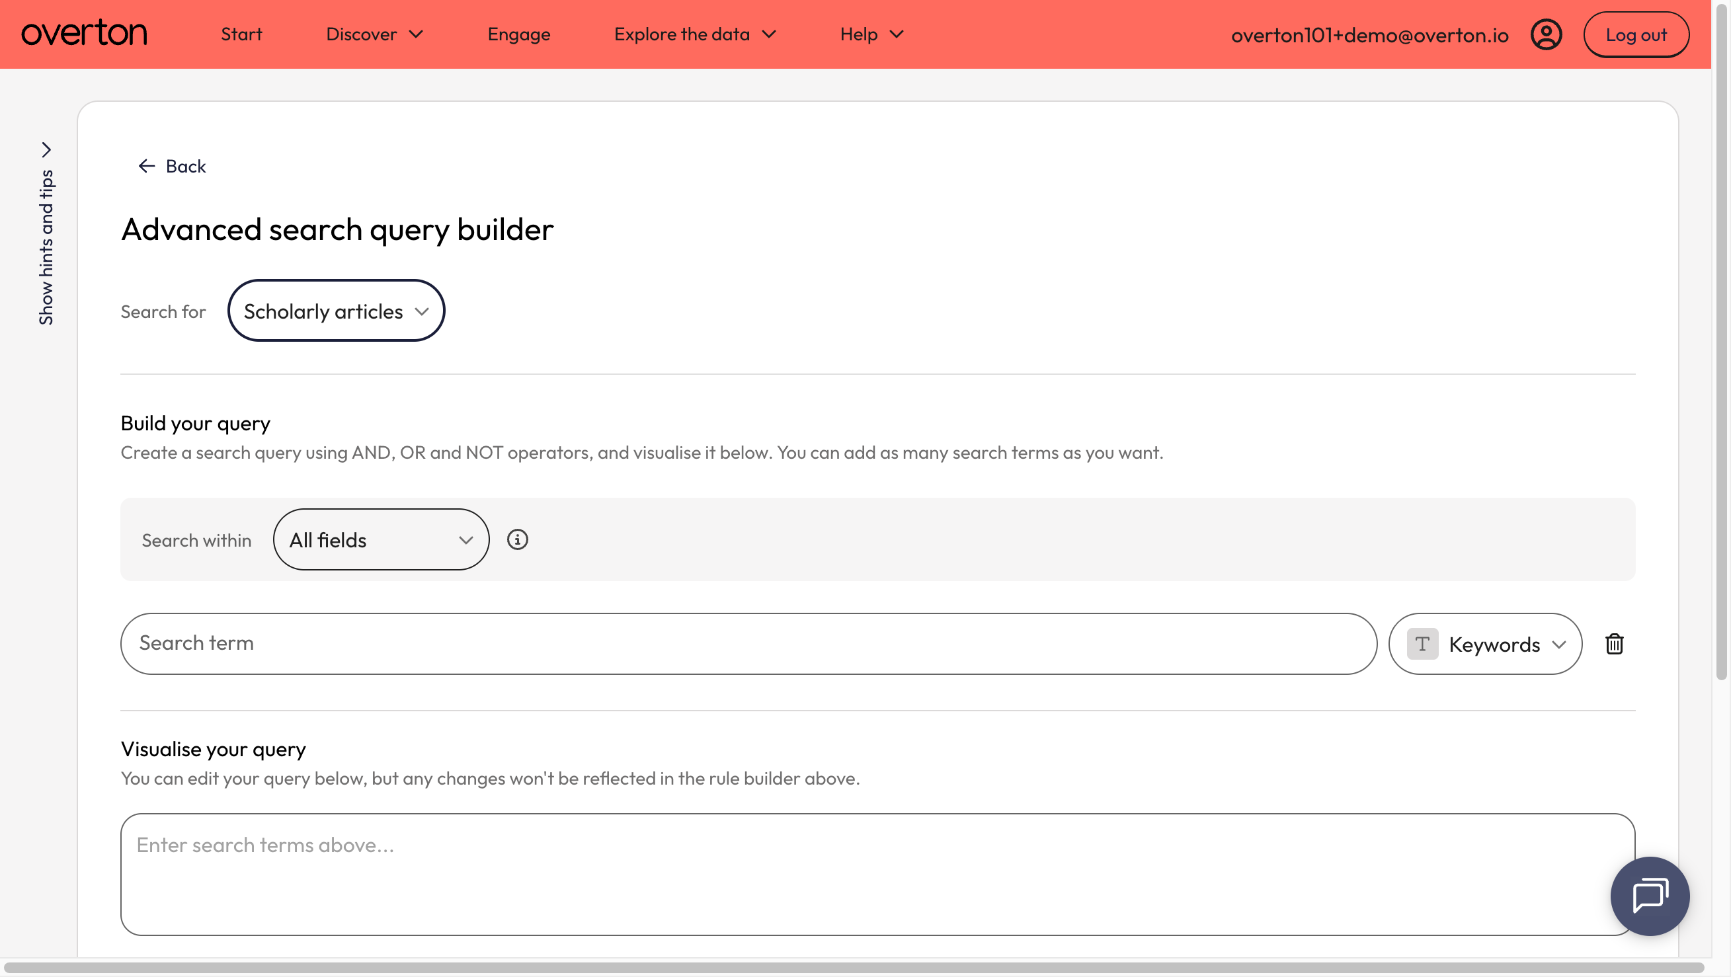Expand the Discover menu
The image size is (1731, 977).
tap(375, 34)
